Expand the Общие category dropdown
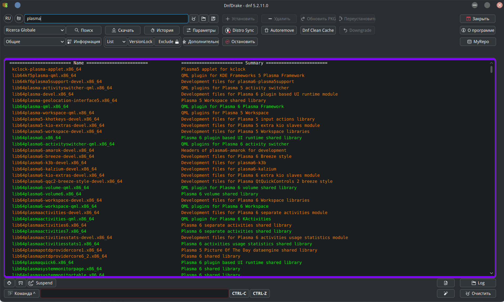Image resolution: width=504 pixels, height=302 pixels. [34, 41]
